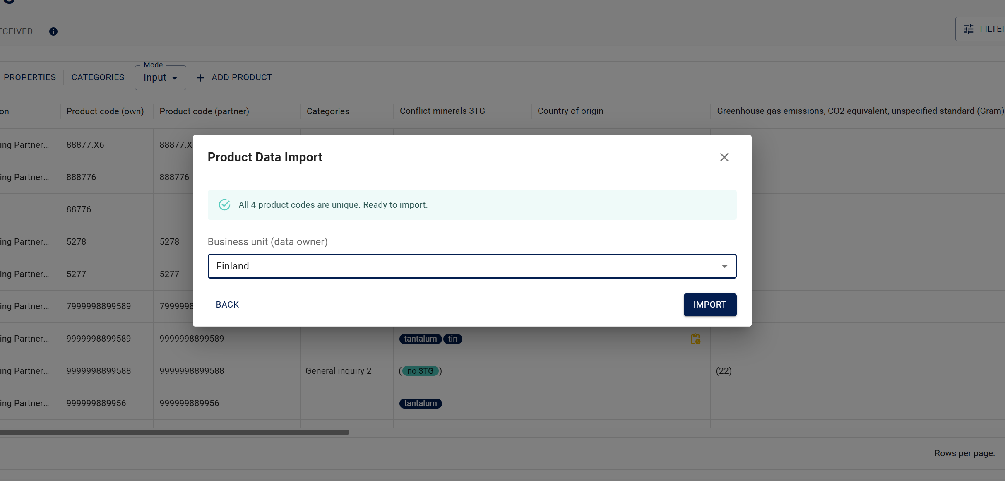Click the clipboard clock icon in the table
The width and height of the screenshot is (1005, 481).
695,339
